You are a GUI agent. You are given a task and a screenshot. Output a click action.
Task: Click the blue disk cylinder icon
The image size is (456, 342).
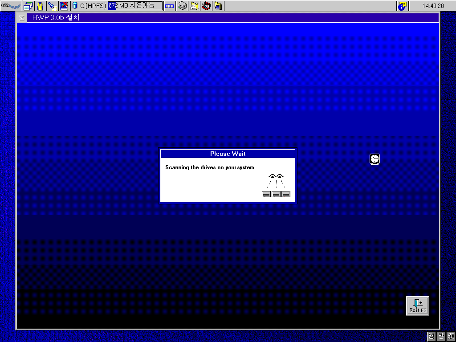point(75,5)
